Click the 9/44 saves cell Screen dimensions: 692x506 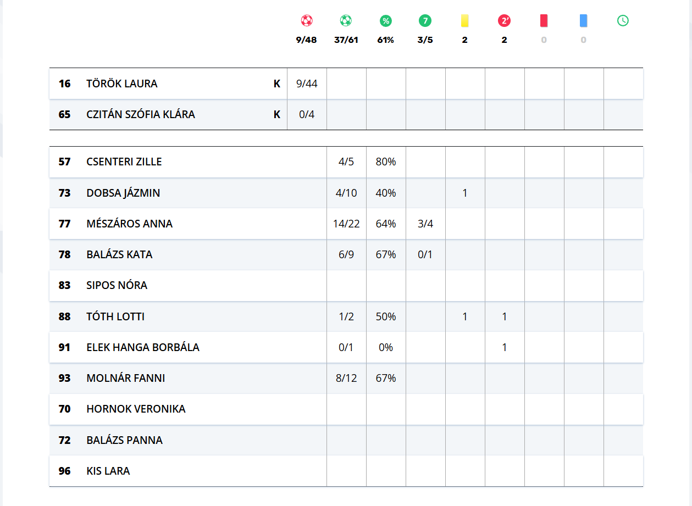[307, 84]
